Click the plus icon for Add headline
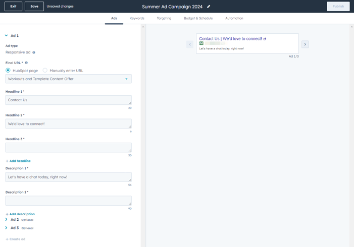This screenshot has width=354, height=247. [x=7, y=161]
